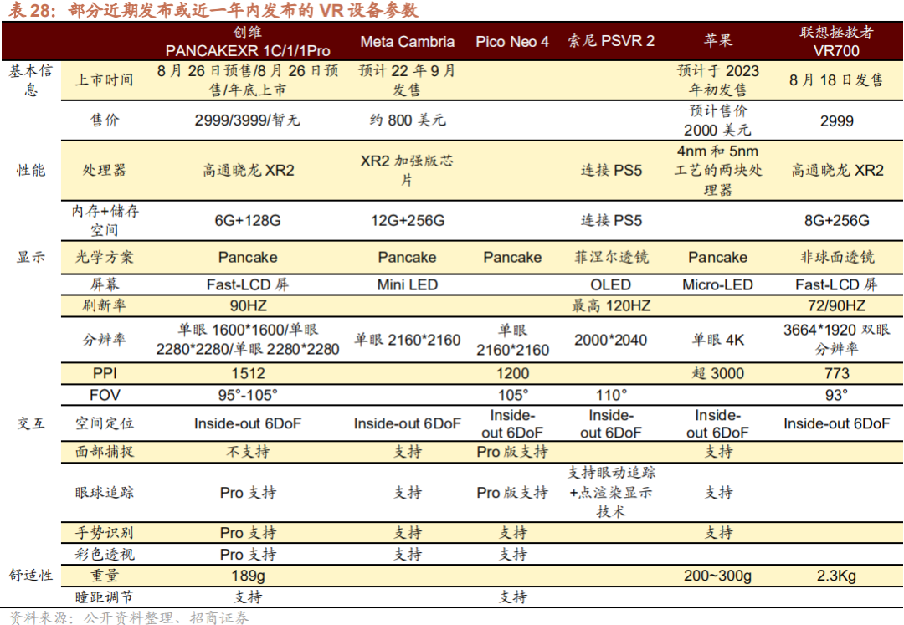904x625 pixels.
Task: Click the 售价 row label
Action: pyautogui.click(x=105, y=120)
